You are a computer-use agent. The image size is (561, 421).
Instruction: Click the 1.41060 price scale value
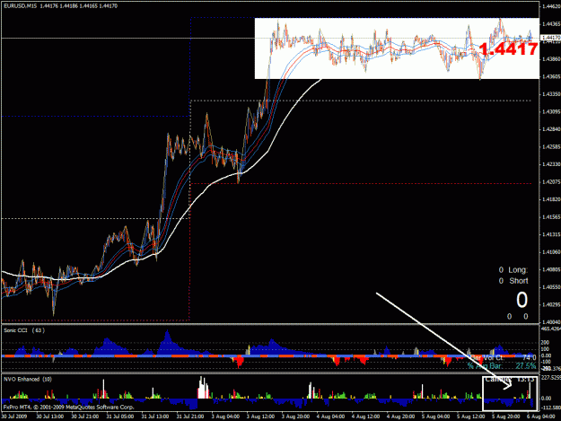(x=551, y=252)
